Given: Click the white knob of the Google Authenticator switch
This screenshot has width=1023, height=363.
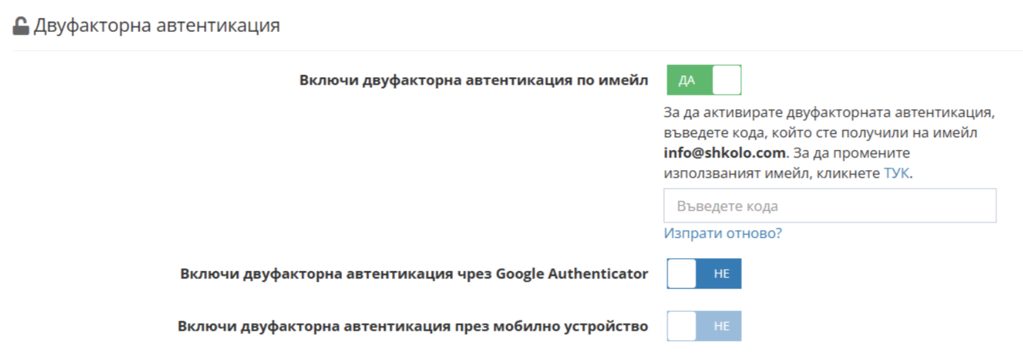Looking at the screenshot, I should click(682, 274).
